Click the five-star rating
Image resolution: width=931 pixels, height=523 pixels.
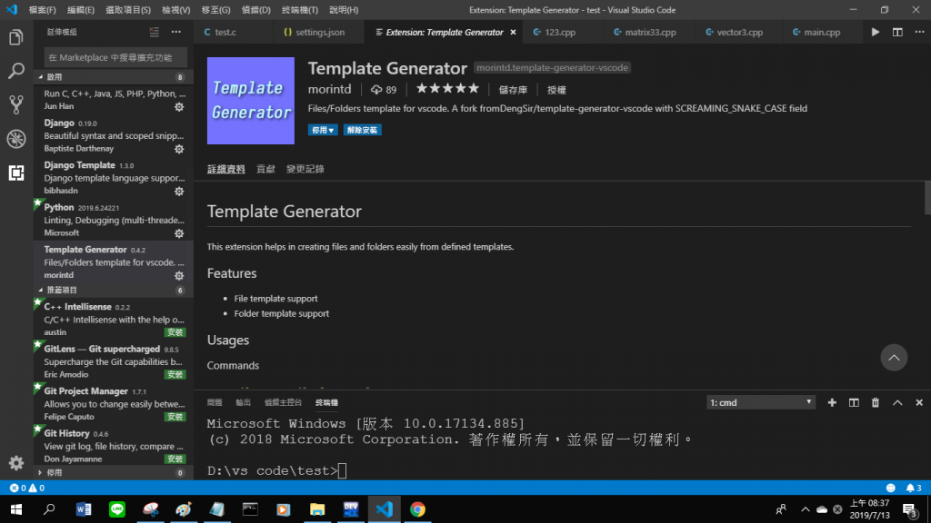447,89
